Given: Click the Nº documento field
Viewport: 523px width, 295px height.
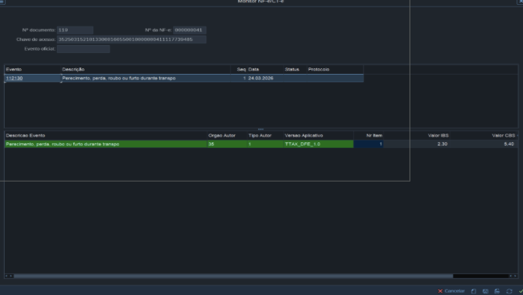Looking at the screenshot, I should click(75, 30).
